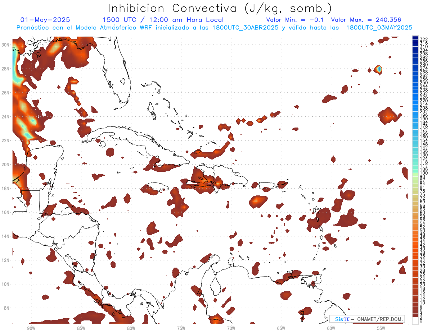Click the 'Valor Max. = 240.356' text
Image resolution: width=432 pixels, height=333 pixels.
[x=366, y=20]
